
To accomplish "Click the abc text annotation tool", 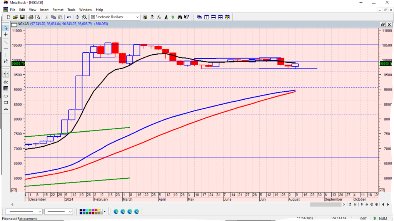I will tap(6, 82).
